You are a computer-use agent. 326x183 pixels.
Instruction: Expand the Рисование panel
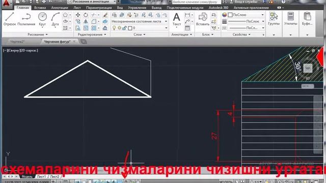[x=38, y=35]
